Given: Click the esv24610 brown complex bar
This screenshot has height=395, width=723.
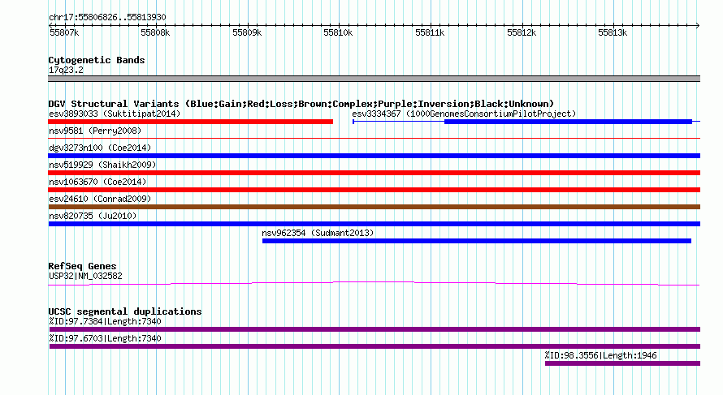Looking at the screenshot, I should pos(374,207).
